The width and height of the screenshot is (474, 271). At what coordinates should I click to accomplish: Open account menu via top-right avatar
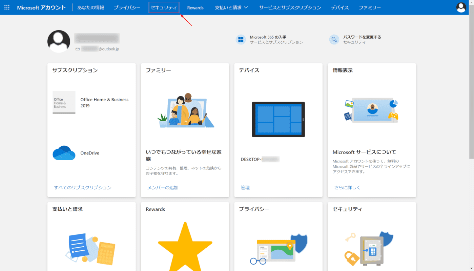[x=461, y=7]
